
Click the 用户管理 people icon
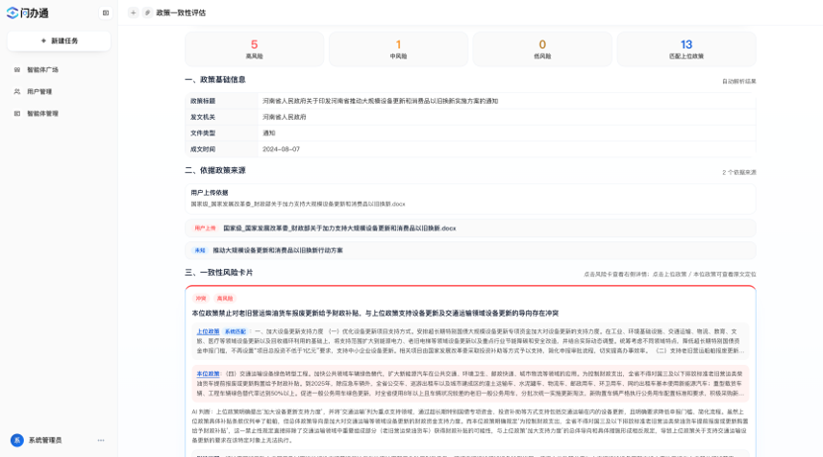[17, 92]
